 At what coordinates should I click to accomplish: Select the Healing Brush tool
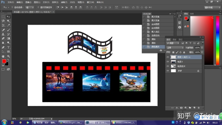[3, 30]
